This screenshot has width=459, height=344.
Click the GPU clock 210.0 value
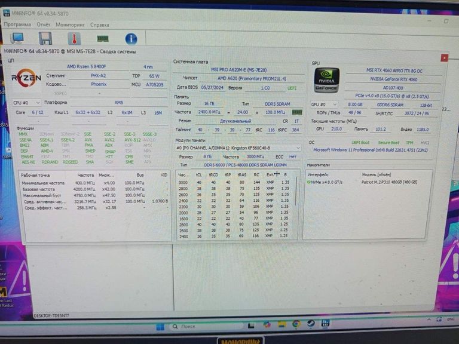coord(336,129)
